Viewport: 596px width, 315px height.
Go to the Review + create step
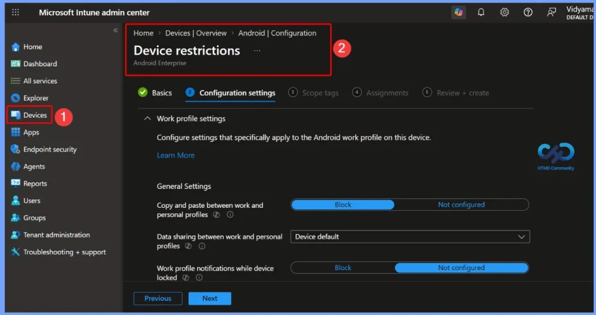click(456, 93)
